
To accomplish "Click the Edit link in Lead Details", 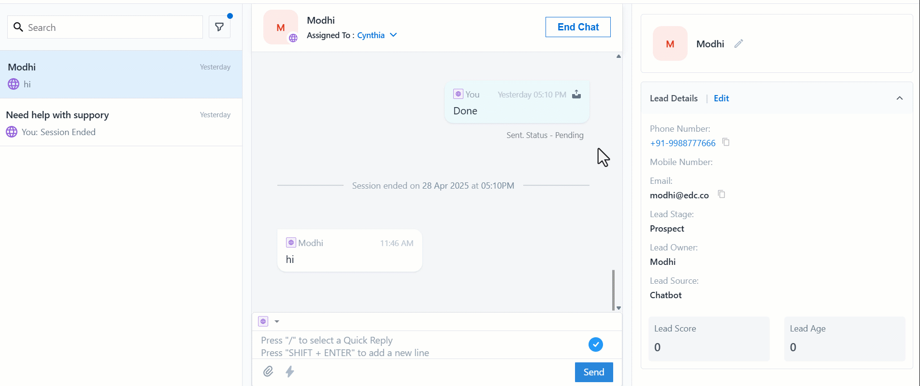I will (x=721, y=98).
